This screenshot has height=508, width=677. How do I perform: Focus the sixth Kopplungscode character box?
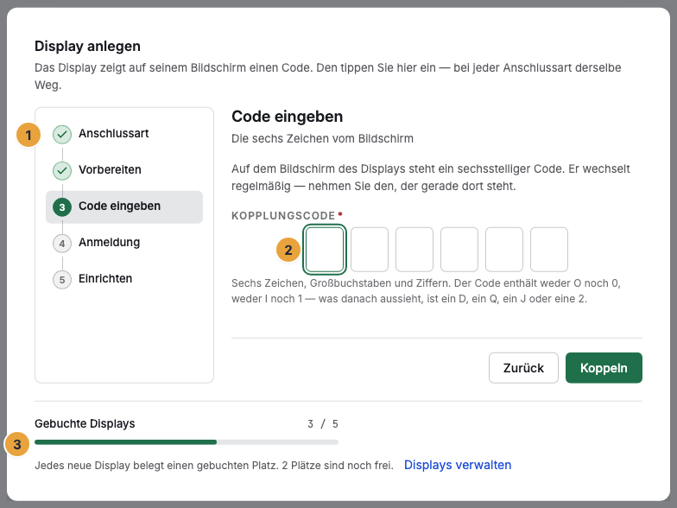click(x=549, y=249)
